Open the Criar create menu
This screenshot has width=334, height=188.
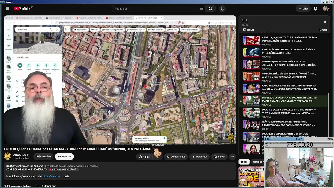pyautogui.click(x=303, y=9)
